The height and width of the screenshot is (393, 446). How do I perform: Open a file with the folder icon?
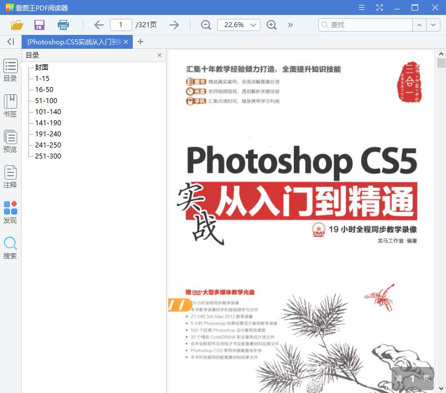[x=17, y=25]
